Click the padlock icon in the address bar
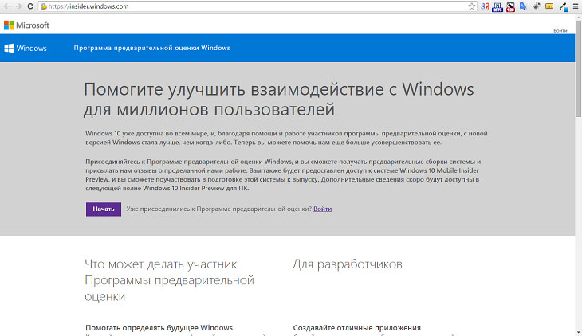The width and height of the screenshot is (582, 336). pyautogui.click(x=43, y=6)
